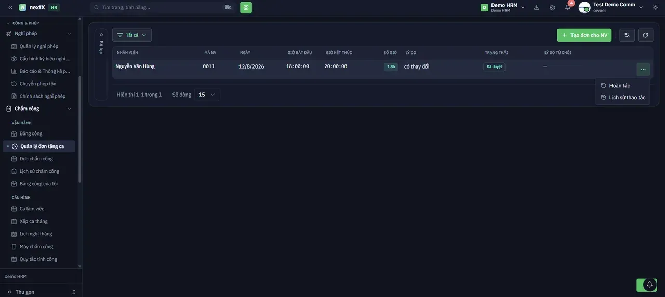Click the floating bell button at bottom right

click(x=649, y=285)
